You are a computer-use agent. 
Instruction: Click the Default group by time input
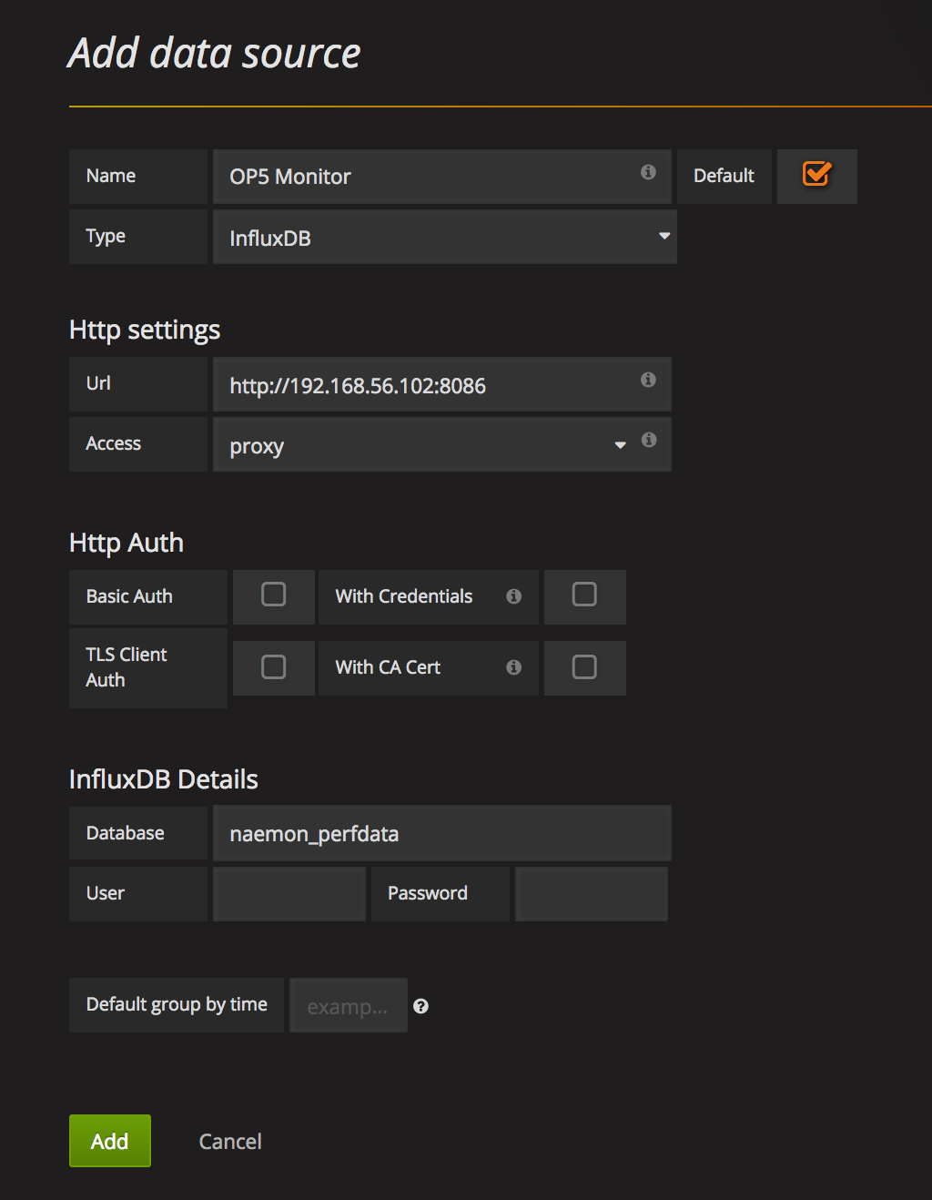click(x=349, y=1005)
